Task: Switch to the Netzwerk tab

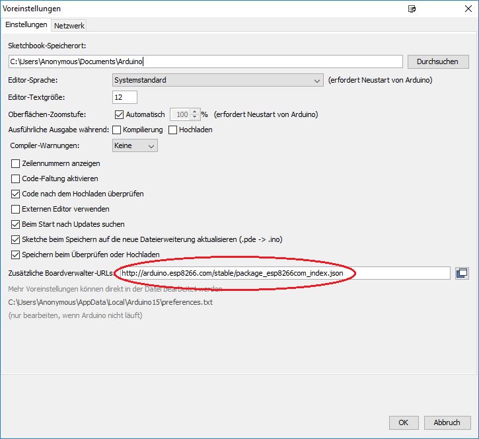Action: [x=69, y=26]
